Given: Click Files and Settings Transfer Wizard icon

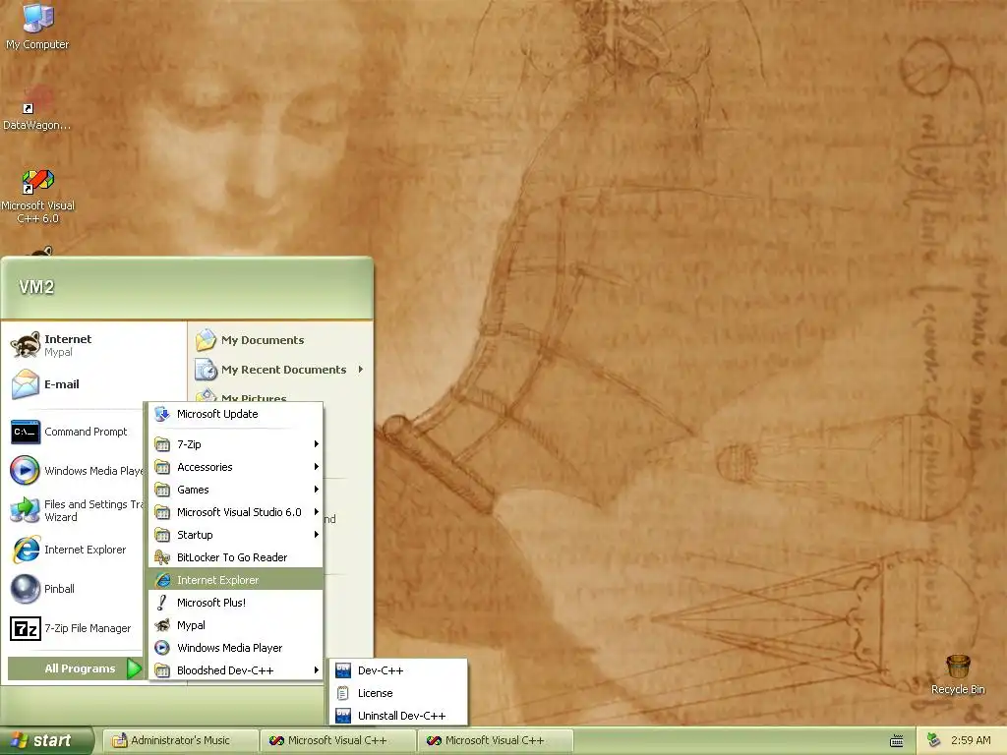Looking at the screenshot, I should tap(25, 510).
